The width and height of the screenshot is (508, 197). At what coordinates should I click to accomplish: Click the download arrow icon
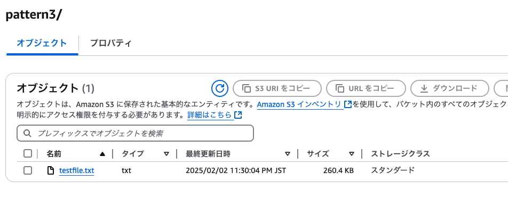pos(424,88)
